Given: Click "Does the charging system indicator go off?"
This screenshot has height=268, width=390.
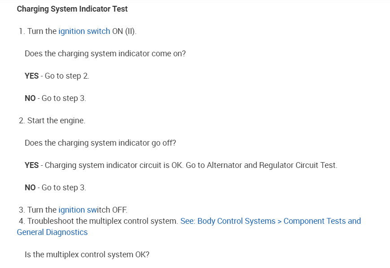Looking at the screenshot, I should [x=100, y=143].
